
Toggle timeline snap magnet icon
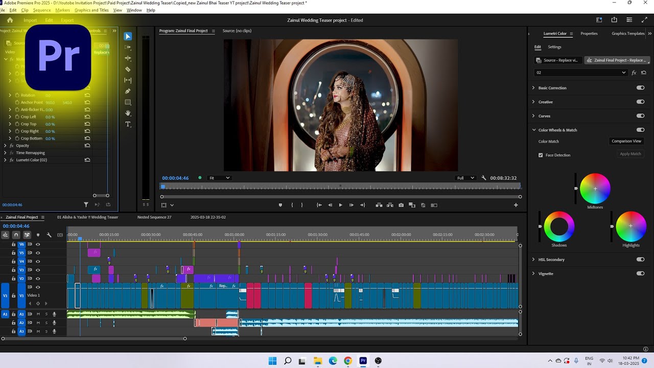tap(16, 235)
